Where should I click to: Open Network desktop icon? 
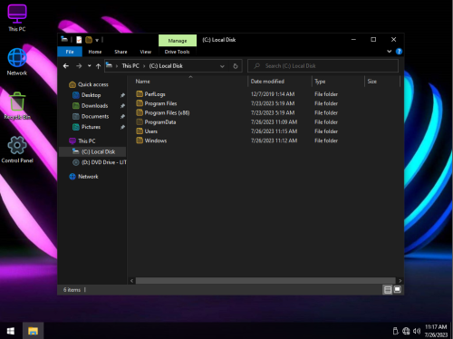tap(17, 62)
